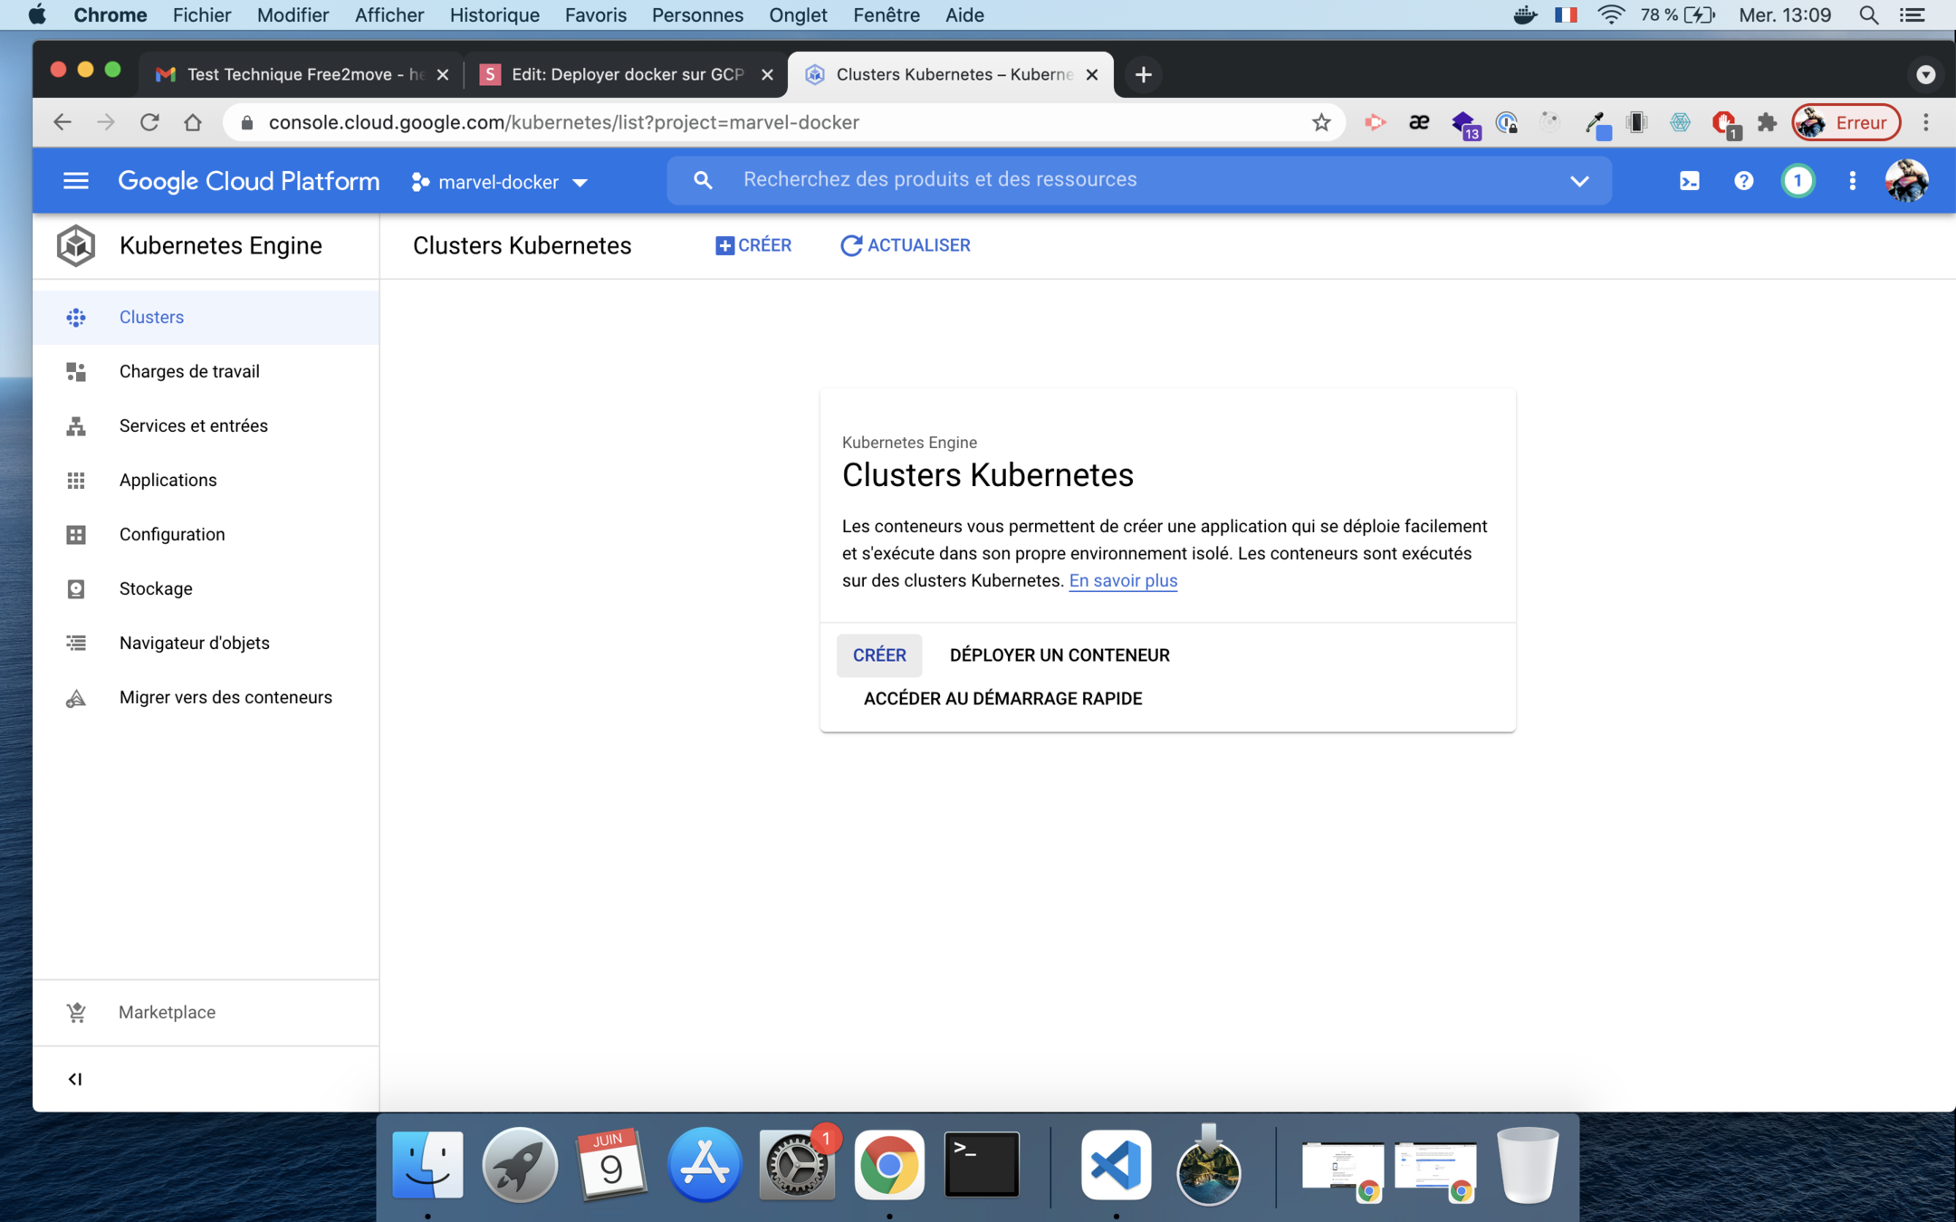Click the Marketplace cart icon

76,1012
